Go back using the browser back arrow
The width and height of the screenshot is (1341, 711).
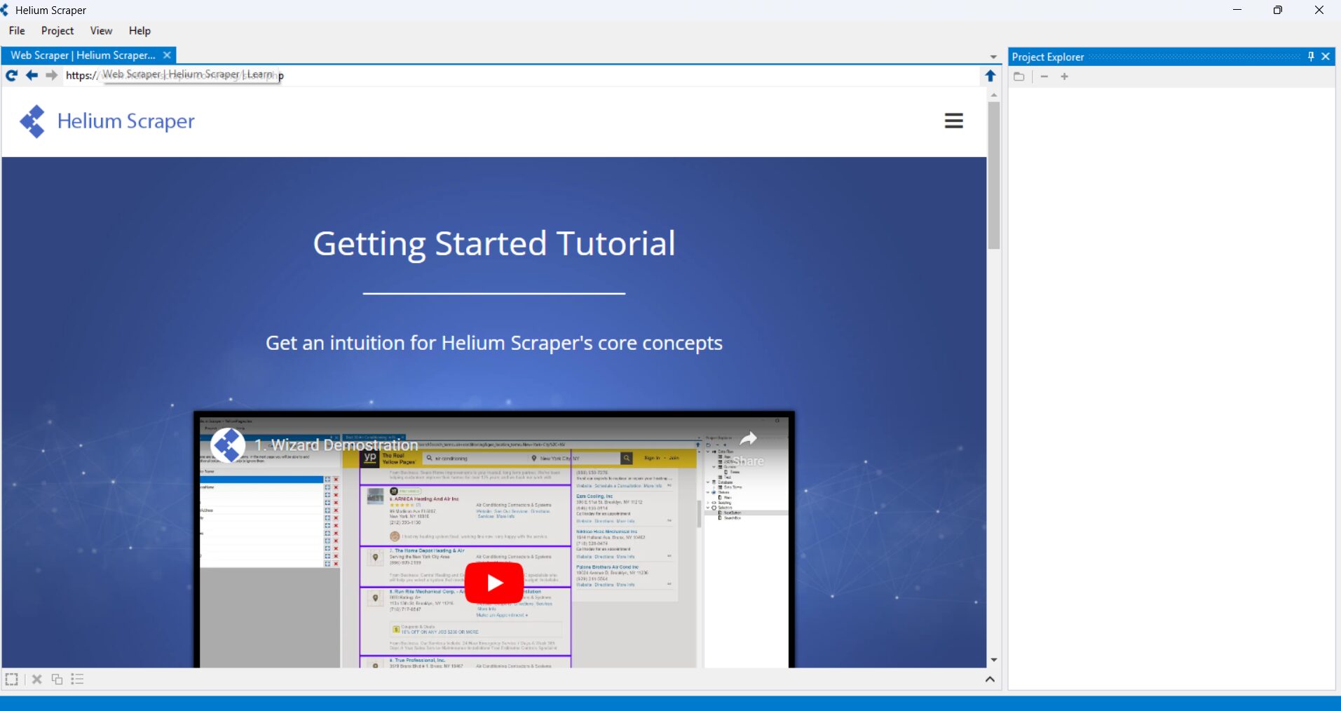tap(32, 76)
